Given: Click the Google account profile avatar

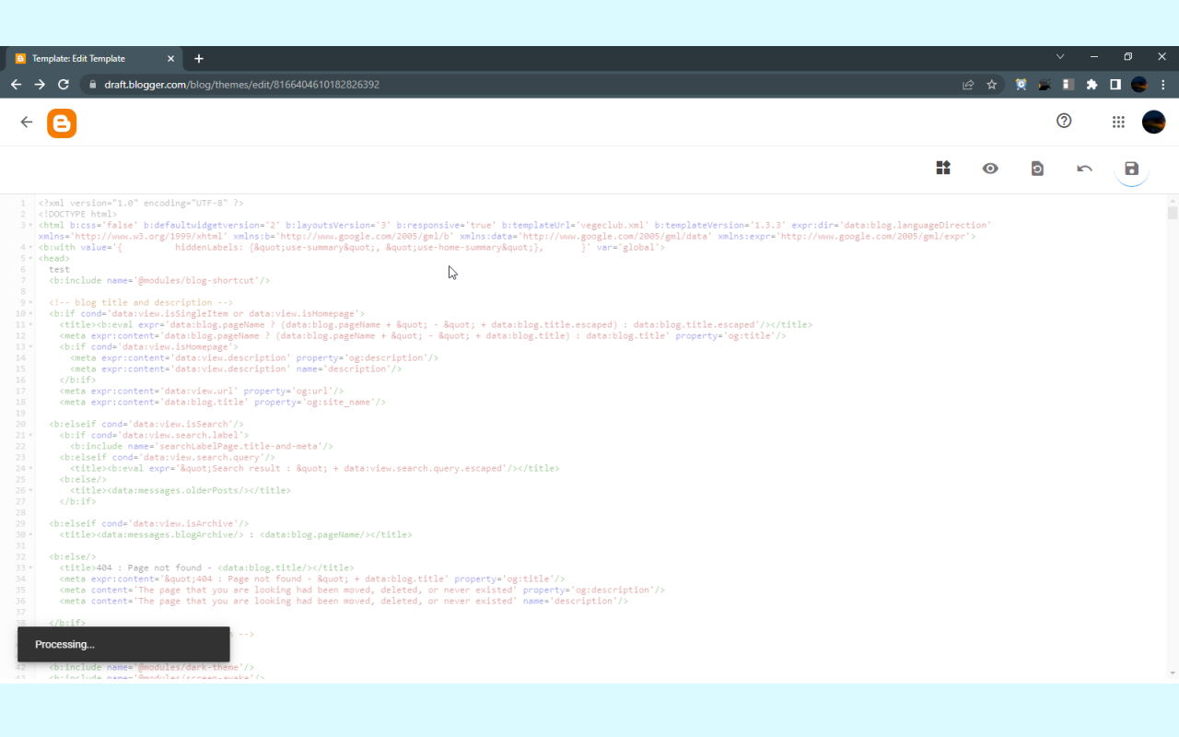Looking at the screenshot, I should point(1153,121).
